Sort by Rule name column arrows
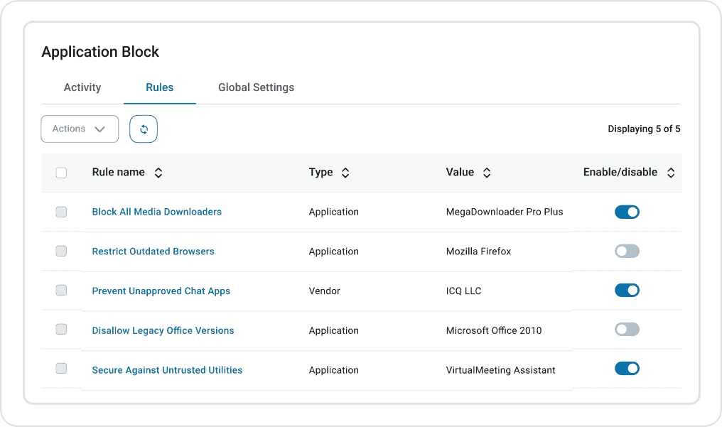The image size is (722, 427). click(158, 173)
